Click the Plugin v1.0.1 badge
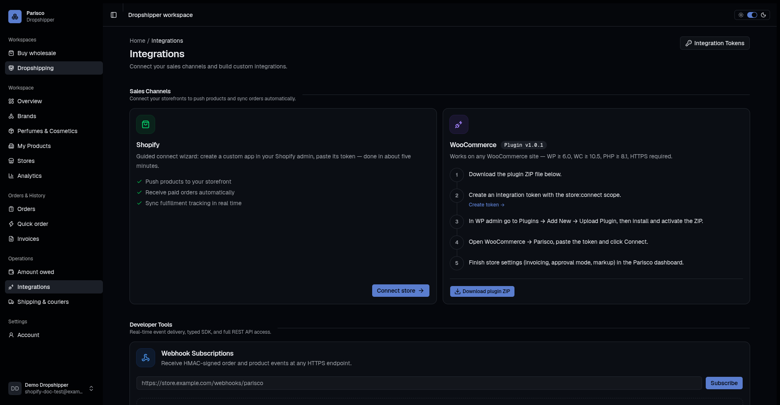This screenshot has width=780, height=405. tap(524, 145)
